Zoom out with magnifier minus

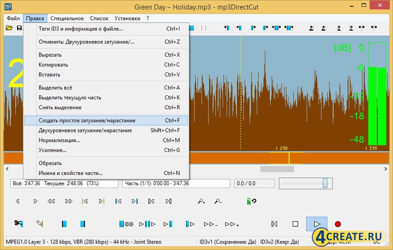(x=218, y=201)
